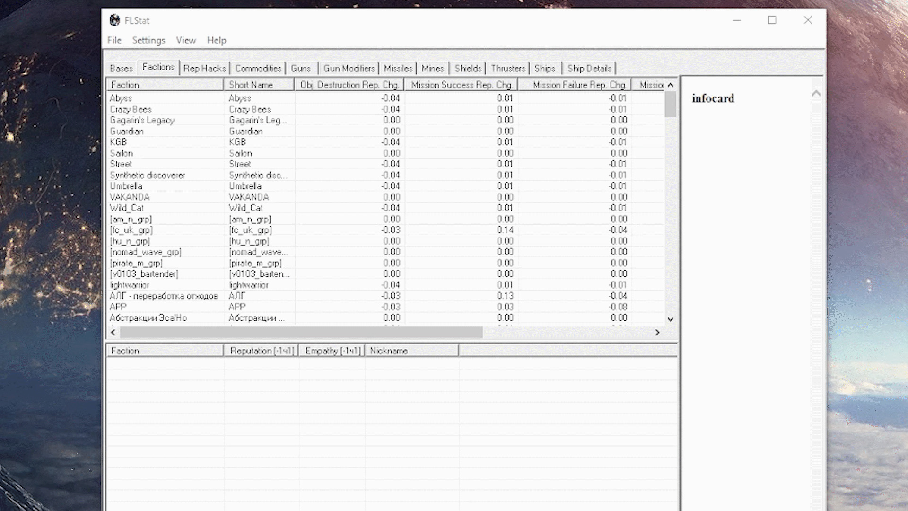Sort by the upper Faction column header
Image resolution: width=908 pixels, height=511 pixels.
point(165,85)
